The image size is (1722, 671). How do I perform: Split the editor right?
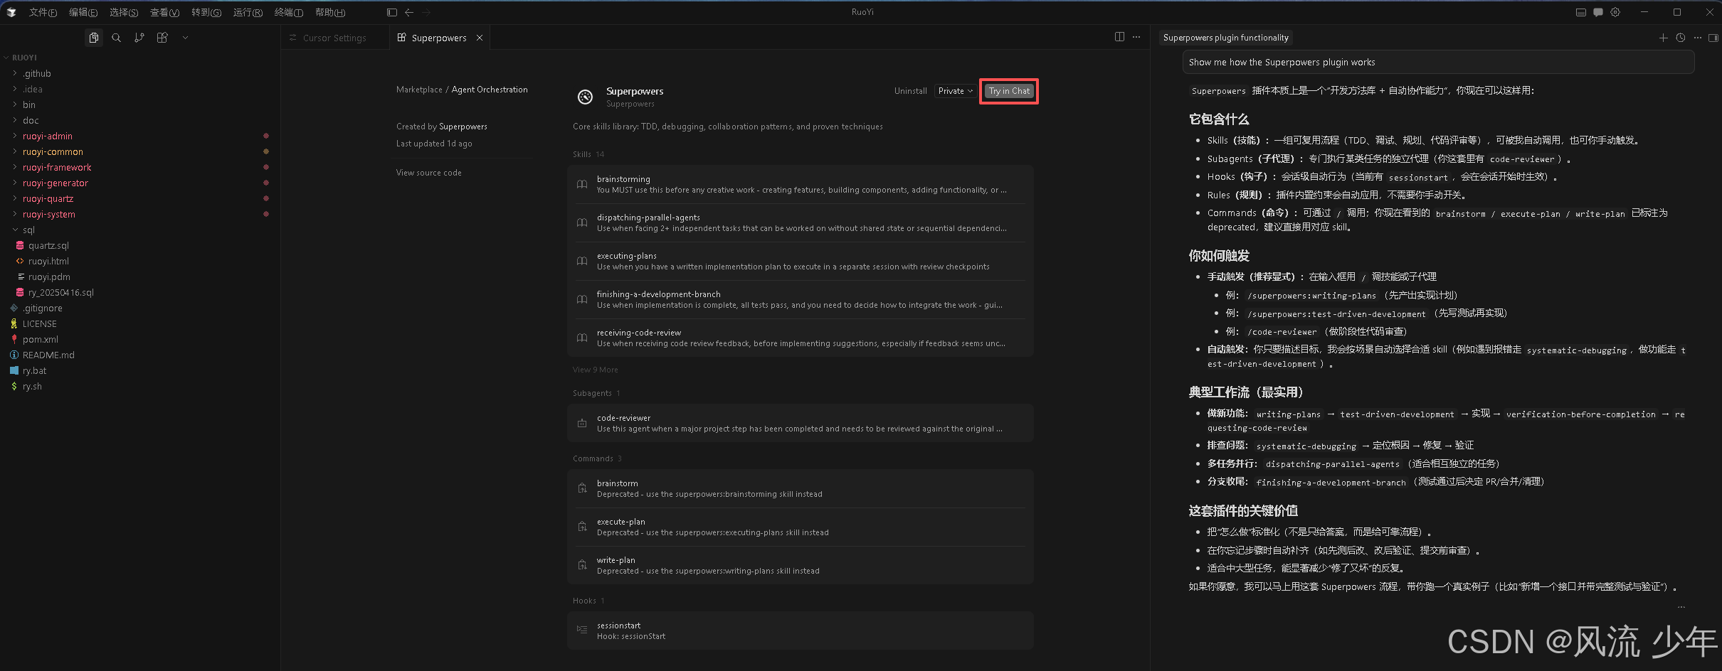point(1119,37)
